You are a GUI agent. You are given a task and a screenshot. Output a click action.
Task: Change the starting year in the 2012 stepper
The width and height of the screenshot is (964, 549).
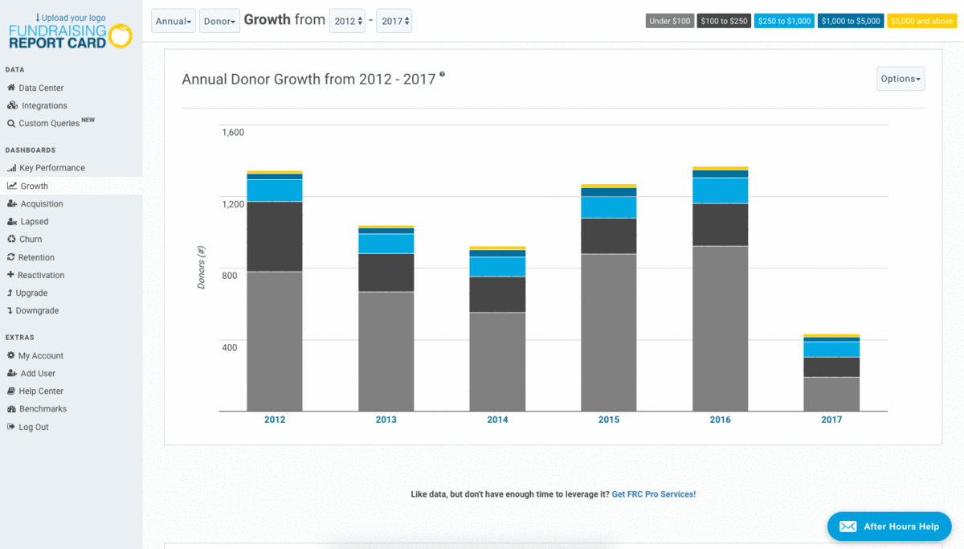[x=346, y=21]
